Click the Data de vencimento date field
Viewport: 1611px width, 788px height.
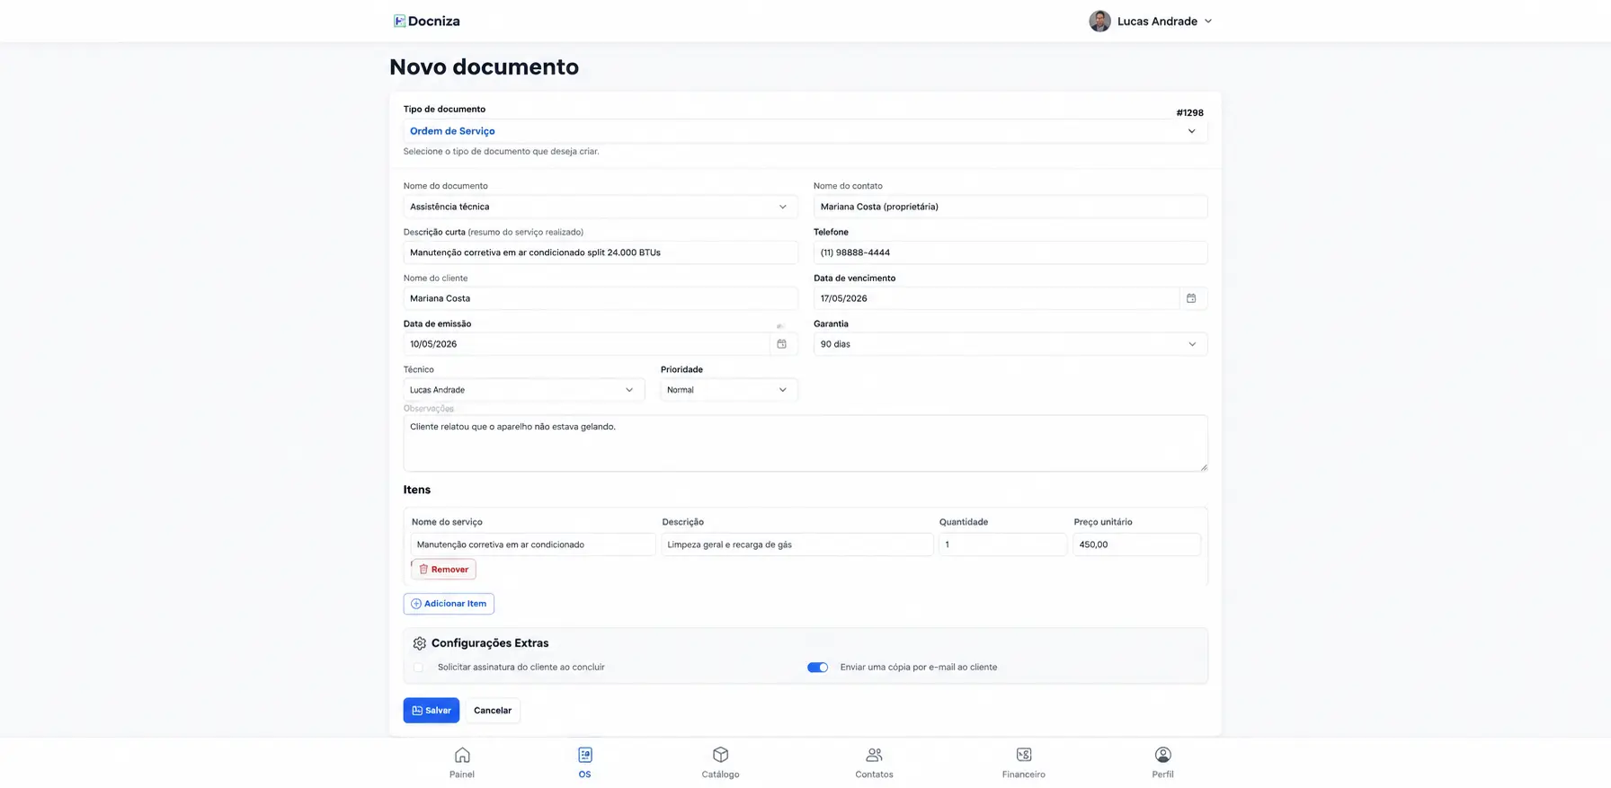(x=996, y=298)
